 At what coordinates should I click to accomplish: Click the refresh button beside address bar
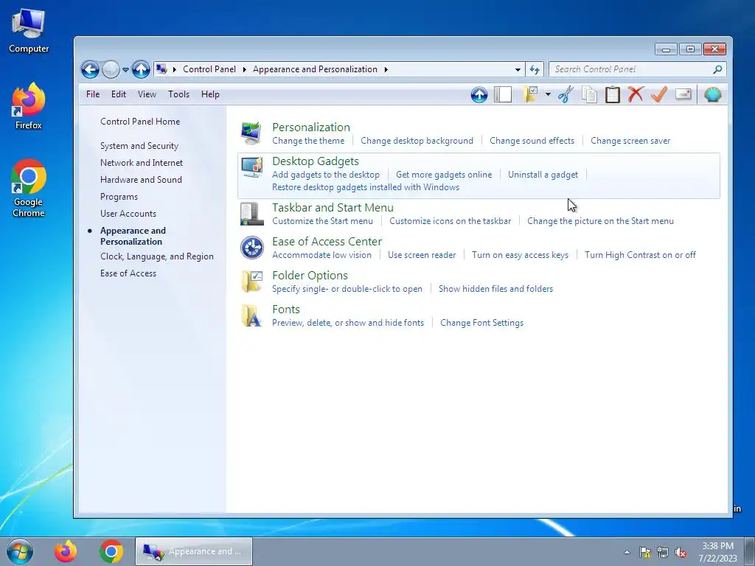[x=535, y=69]
